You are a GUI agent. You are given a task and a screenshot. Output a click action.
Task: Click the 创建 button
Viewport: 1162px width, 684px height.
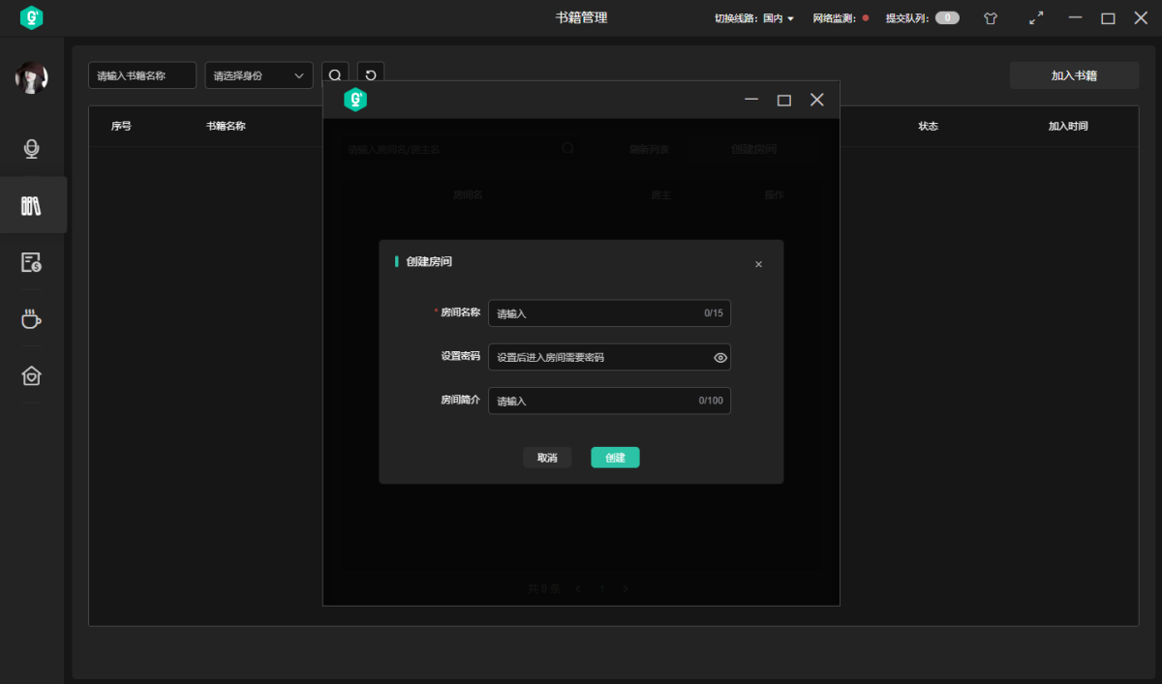pos(615,458)
